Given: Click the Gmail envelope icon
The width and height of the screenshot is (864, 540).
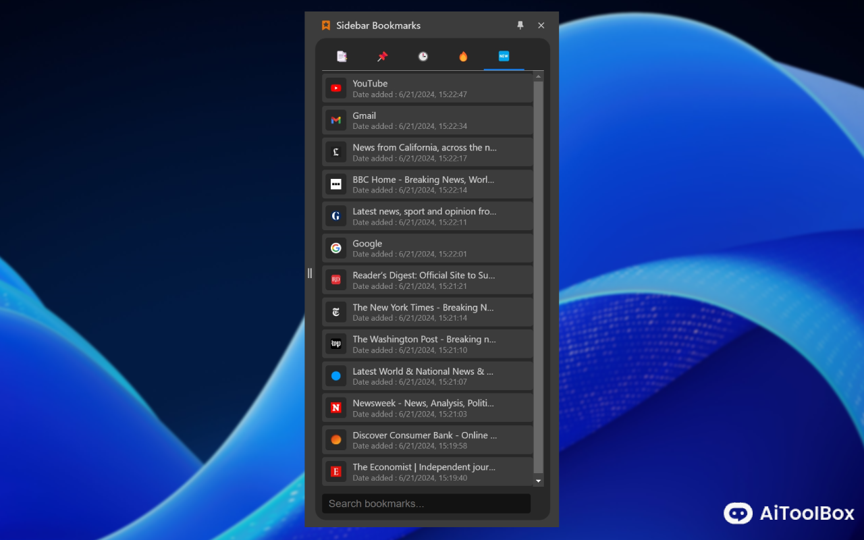Looking at the screenshot, I should click(x=336, y=120).
